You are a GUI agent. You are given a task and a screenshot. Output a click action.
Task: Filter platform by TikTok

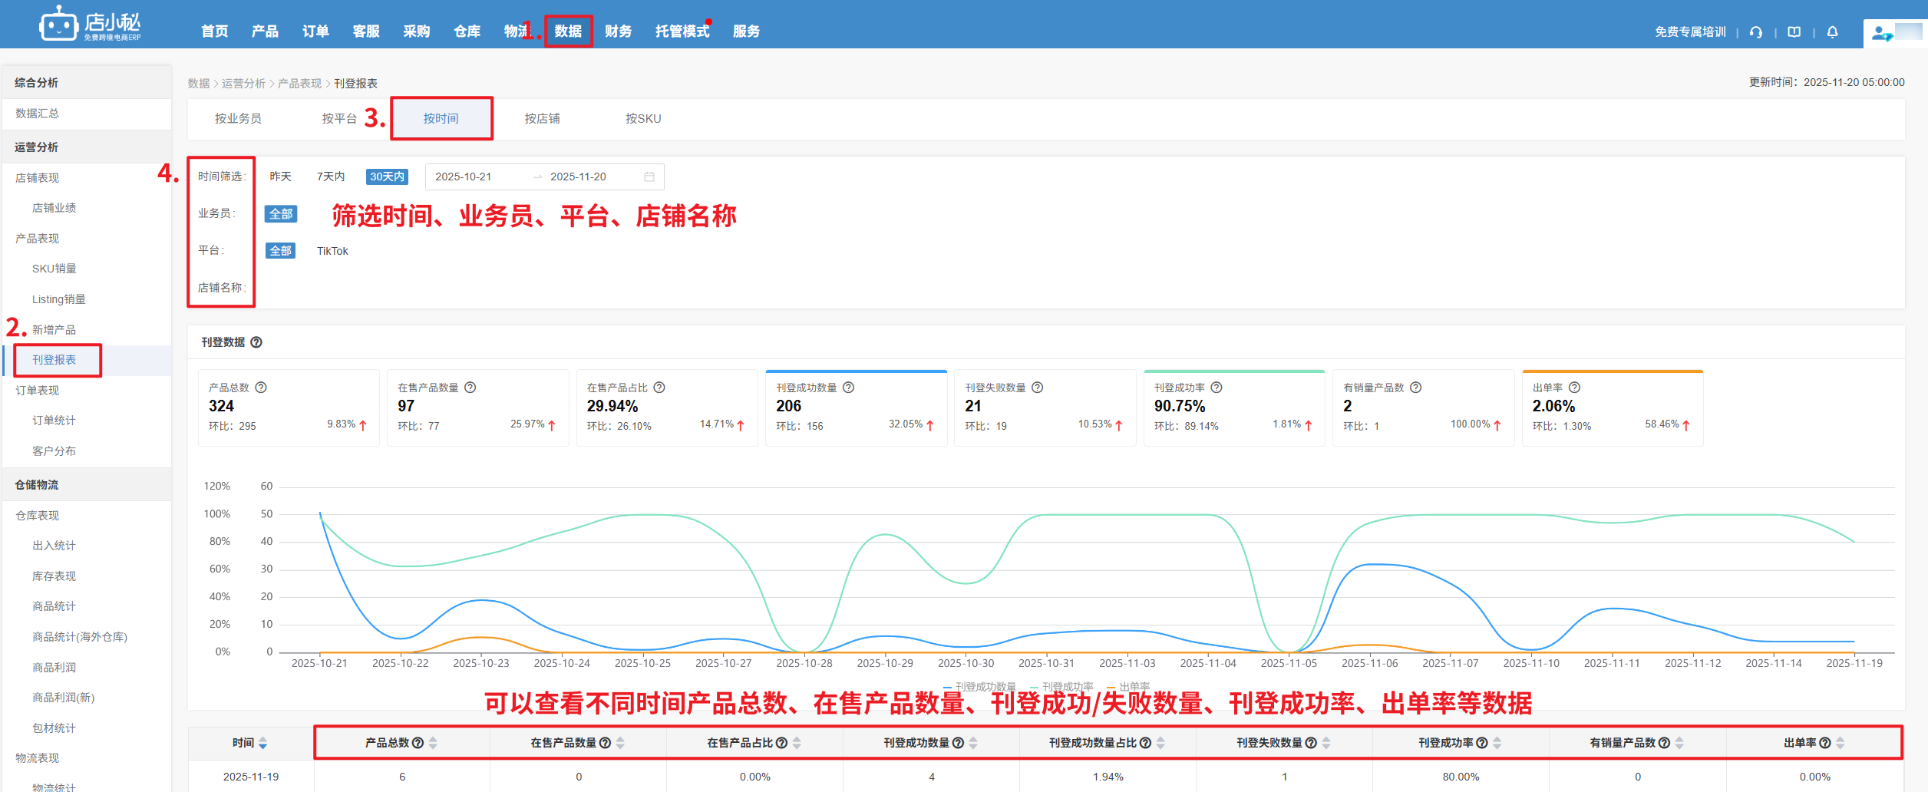point(332,251)
